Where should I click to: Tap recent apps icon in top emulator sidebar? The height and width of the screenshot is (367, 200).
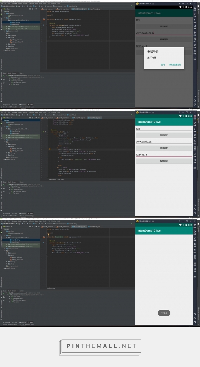pyautogui.click(x=195, y=104)
